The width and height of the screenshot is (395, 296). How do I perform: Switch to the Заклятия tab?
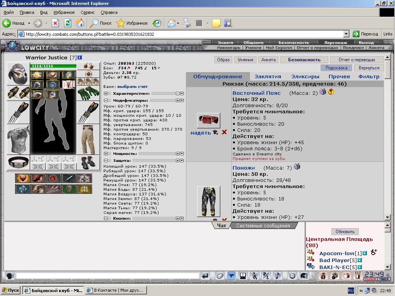click(x=268, y=77)
